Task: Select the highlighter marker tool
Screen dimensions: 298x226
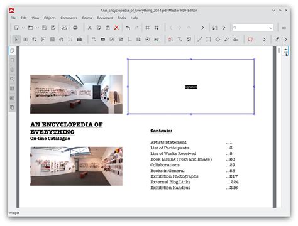Action: coord(277,40)
